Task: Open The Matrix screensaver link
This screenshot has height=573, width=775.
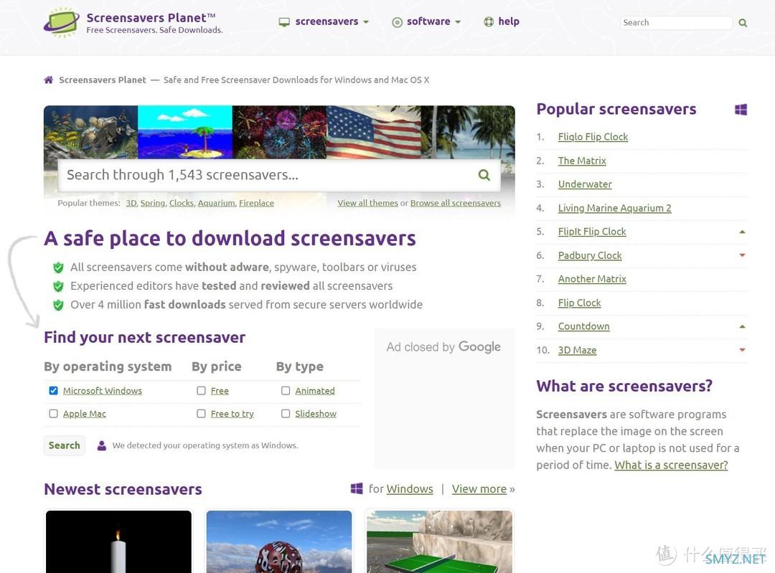Action: (582, 161)
